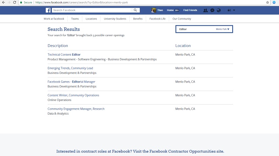
Task: Open the notifications globe icon
Action: 219,10
